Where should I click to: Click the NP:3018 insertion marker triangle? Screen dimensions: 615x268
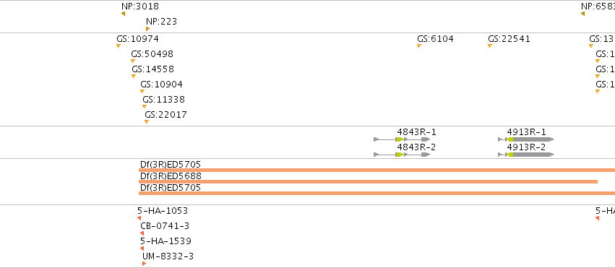[x=123, y=14]
